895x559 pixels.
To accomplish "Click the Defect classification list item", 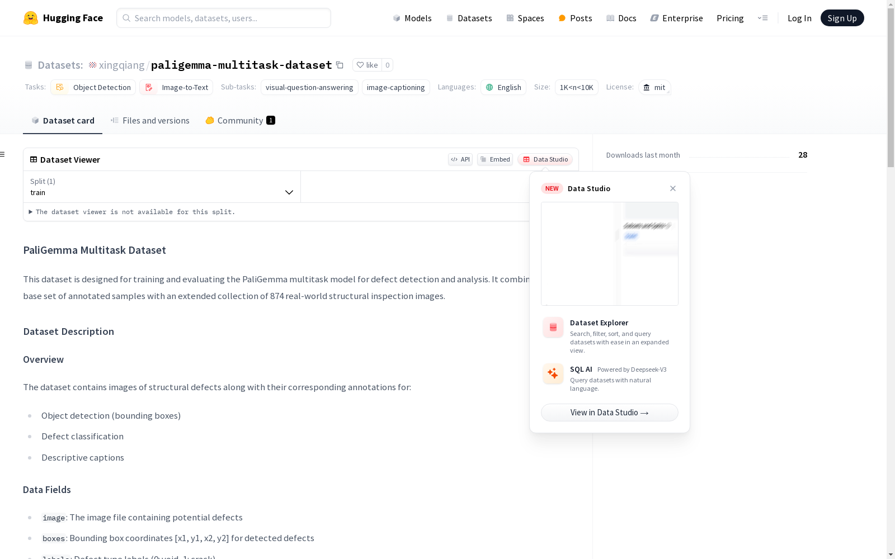I will click(x=83, y=437).
